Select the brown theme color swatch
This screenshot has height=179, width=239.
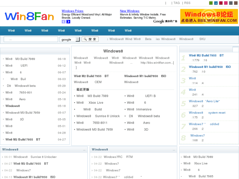[236, 3]
